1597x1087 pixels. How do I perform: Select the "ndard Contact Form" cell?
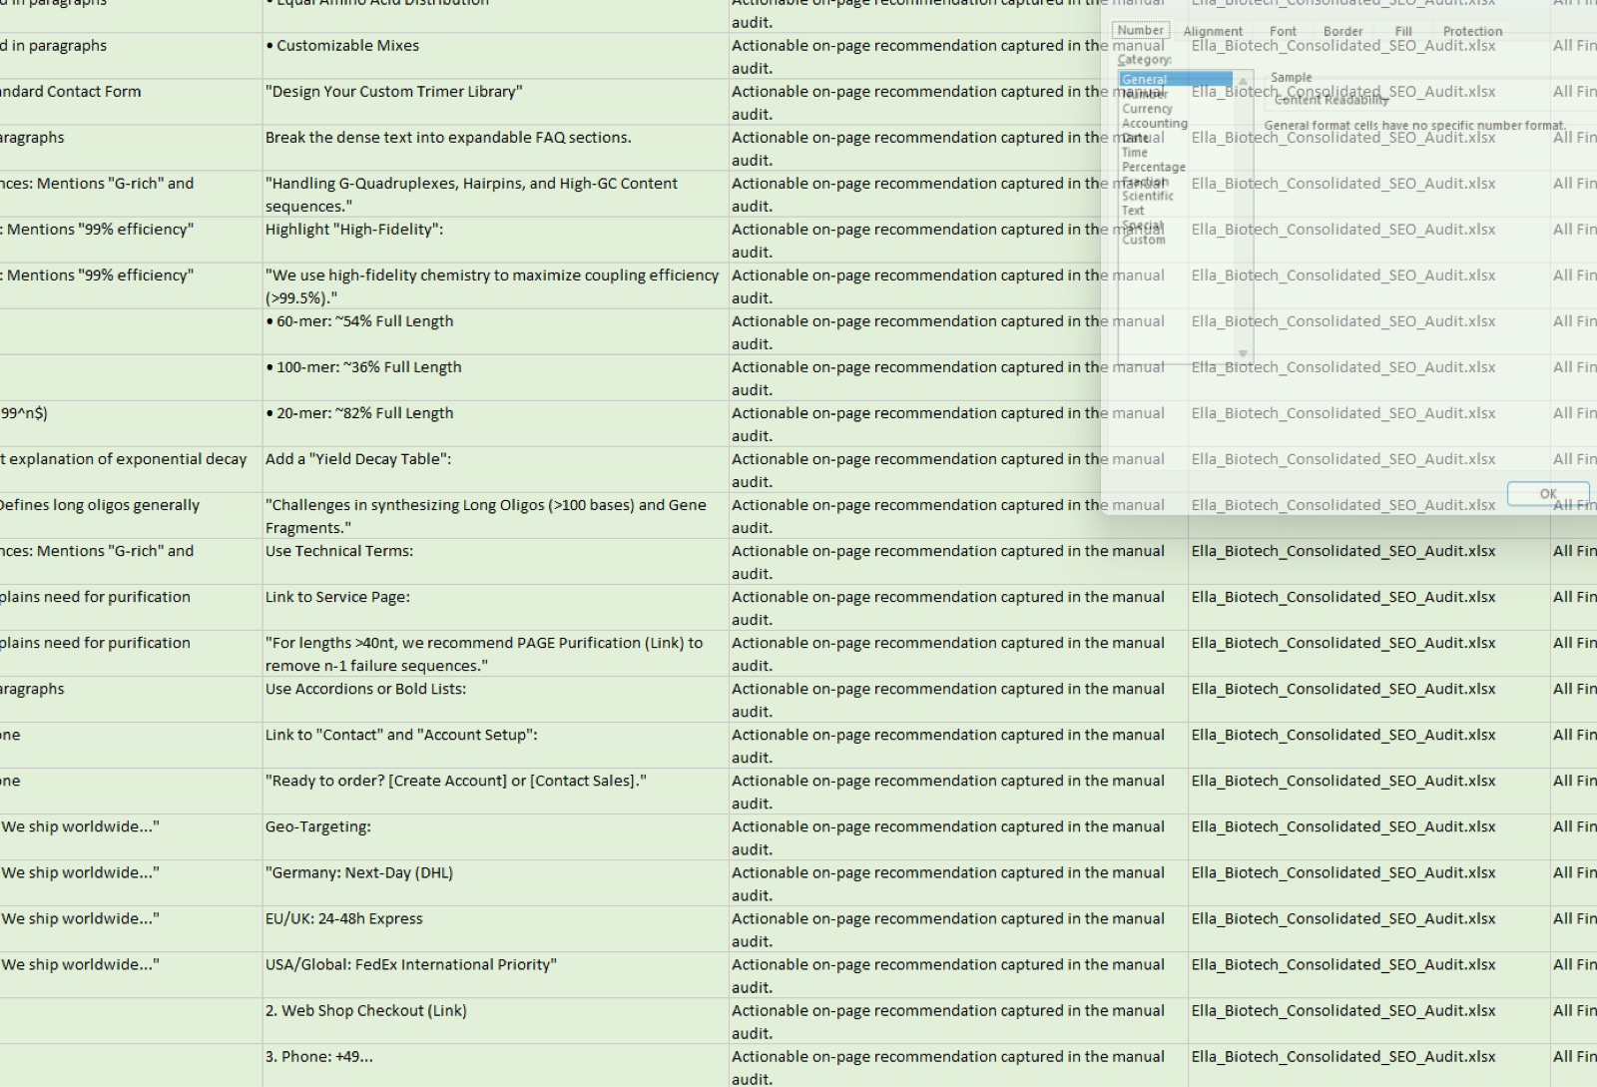pos(131,103)
